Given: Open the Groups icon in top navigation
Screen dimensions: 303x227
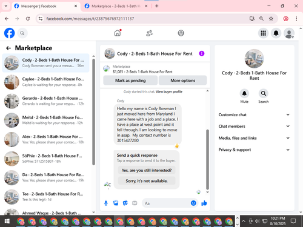Looking at the screenshot, I should point(181,33).
